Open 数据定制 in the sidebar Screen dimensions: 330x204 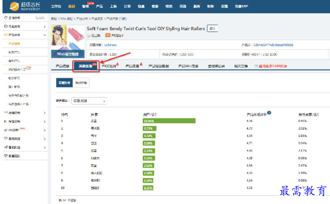coord(14,156)
